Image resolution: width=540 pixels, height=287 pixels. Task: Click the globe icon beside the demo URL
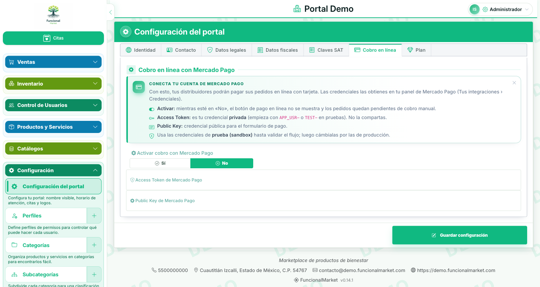413,270
